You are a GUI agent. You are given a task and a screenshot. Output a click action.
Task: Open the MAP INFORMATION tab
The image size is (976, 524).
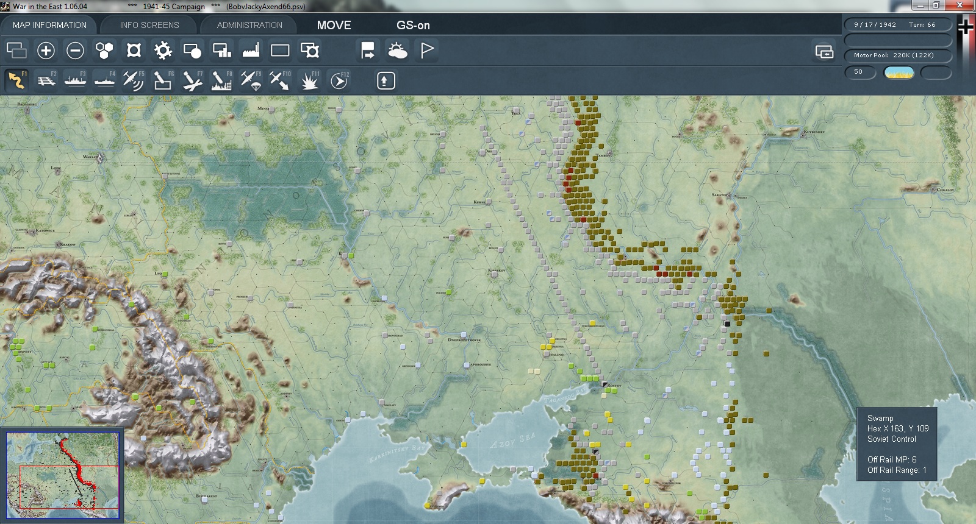click(x=49, y=25)
